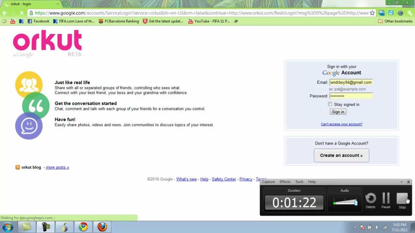This screenshot has height=233, width=415.
Task: Open the Facebook bookmark
Action: click(x=39, y=21)
